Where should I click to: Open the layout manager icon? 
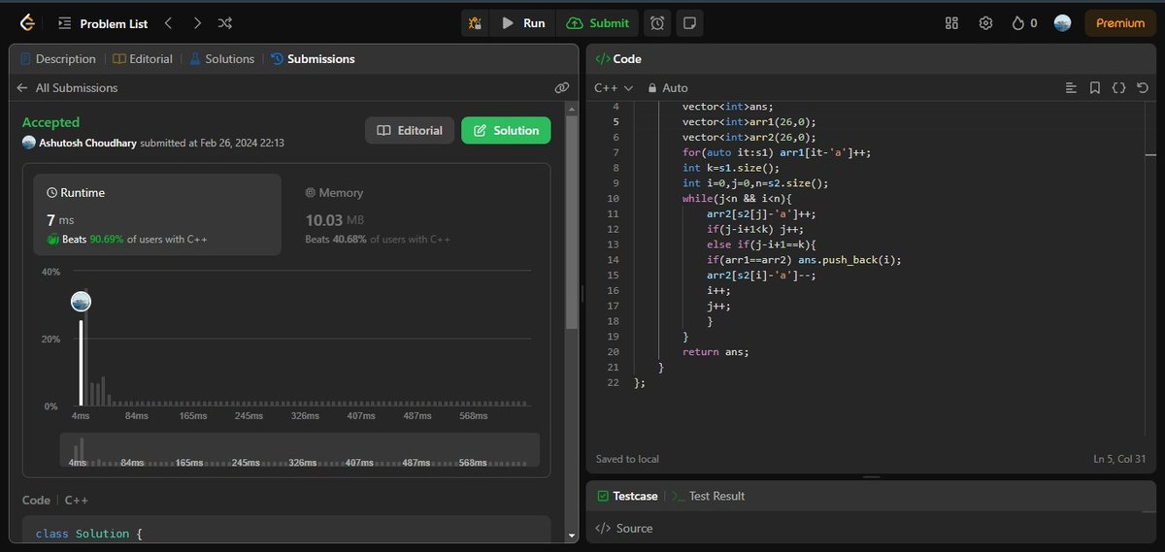951,22
